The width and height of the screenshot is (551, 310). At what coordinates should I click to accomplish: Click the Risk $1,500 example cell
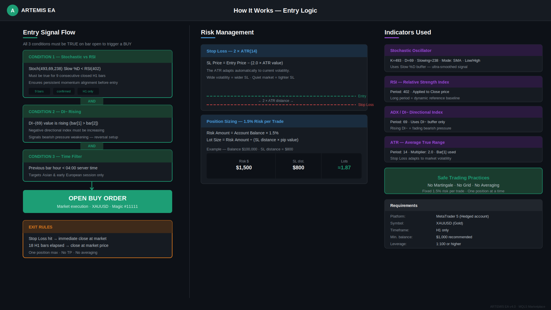point(244,165)
